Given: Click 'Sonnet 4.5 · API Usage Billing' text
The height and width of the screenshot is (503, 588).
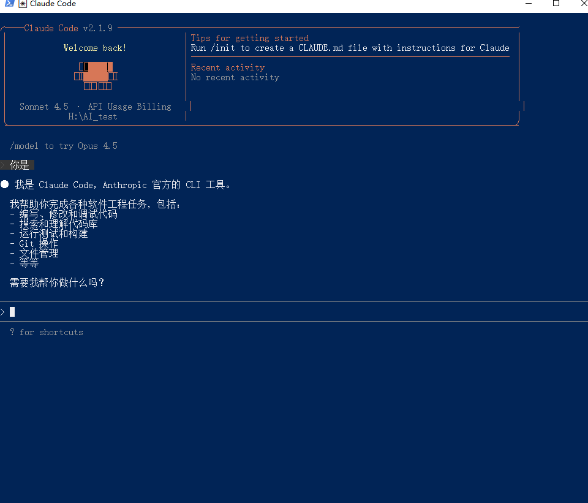Looking at the screenshot, I should [96, 107].
